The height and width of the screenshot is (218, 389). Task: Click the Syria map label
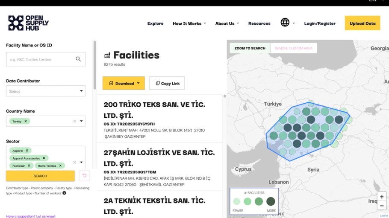coord(313,170)
